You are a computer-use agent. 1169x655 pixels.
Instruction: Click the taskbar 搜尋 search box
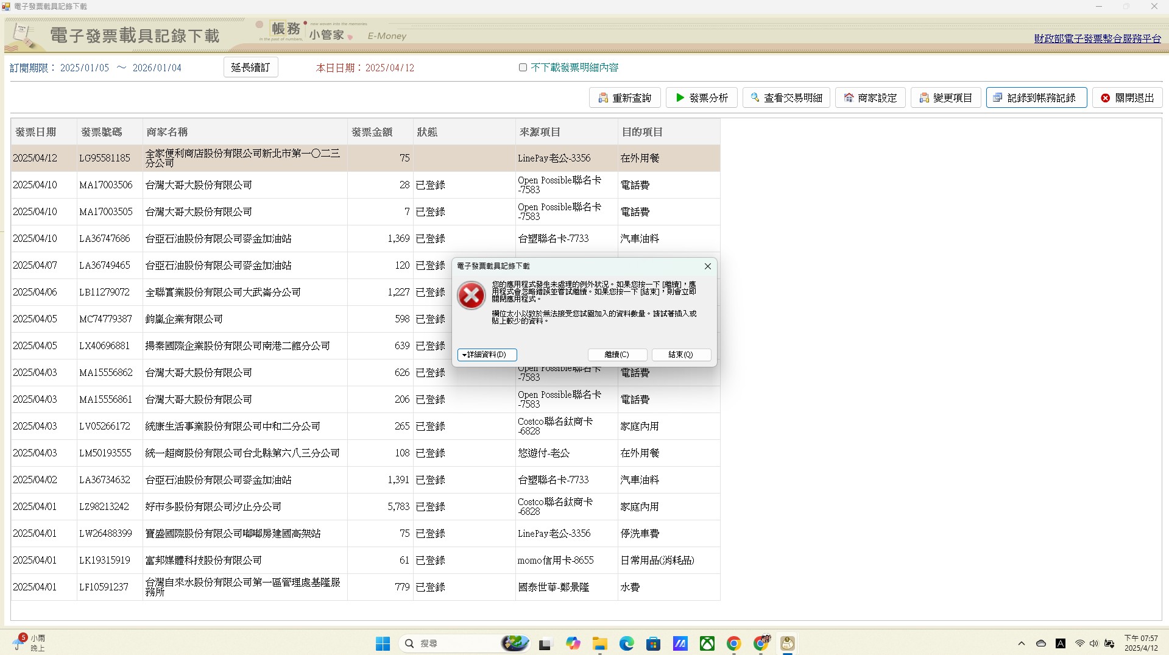[464, 643]
